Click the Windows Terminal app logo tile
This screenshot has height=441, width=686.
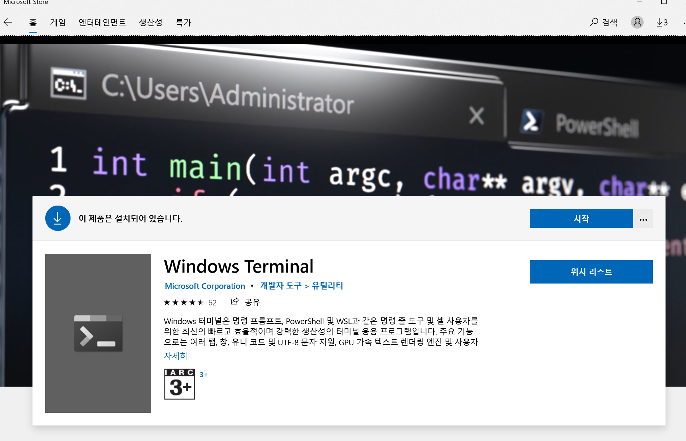pyautogui.click(x=98, y=333)
